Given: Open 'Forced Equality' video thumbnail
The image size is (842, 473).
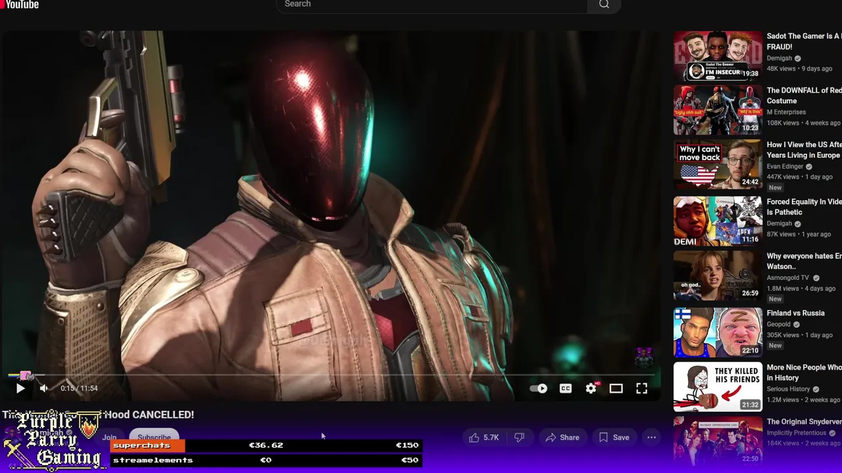Looking at the screenshot, I should 718,221.
